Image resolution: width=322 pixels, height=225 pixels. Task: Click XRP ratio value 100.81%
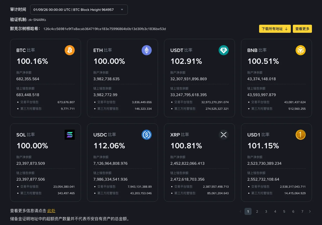pos(186,146)
